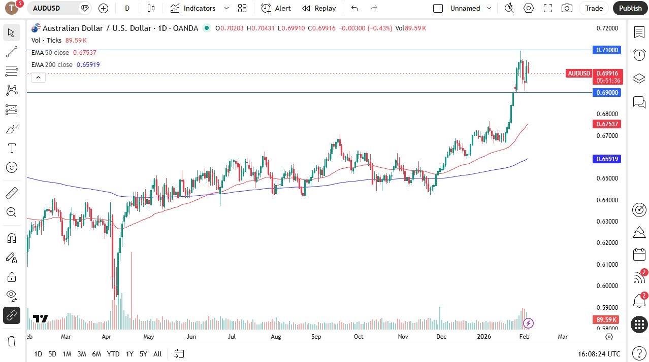
Task: Open the Trade button panel
Action: [x=593, y=8]
